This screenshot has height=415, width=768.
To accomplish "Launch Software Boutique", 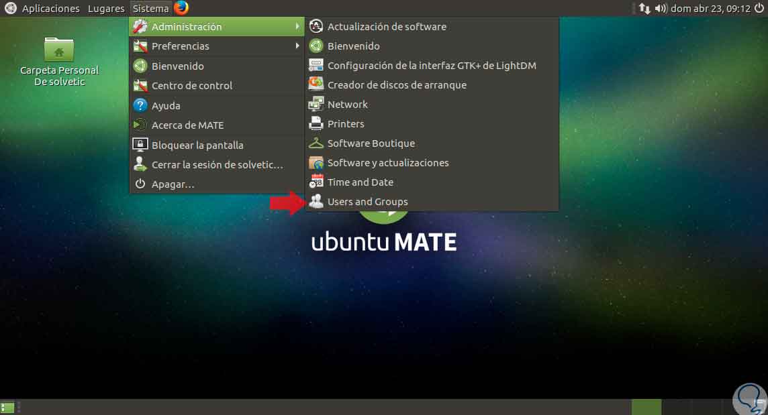I will pyautogui.click(x=432, y=143).
